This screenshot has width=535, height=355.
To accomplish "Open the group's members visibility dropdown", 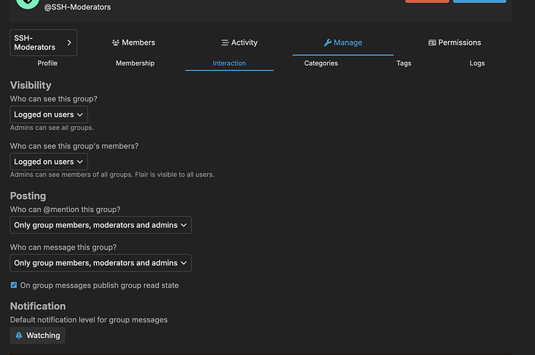I will 49,162.
